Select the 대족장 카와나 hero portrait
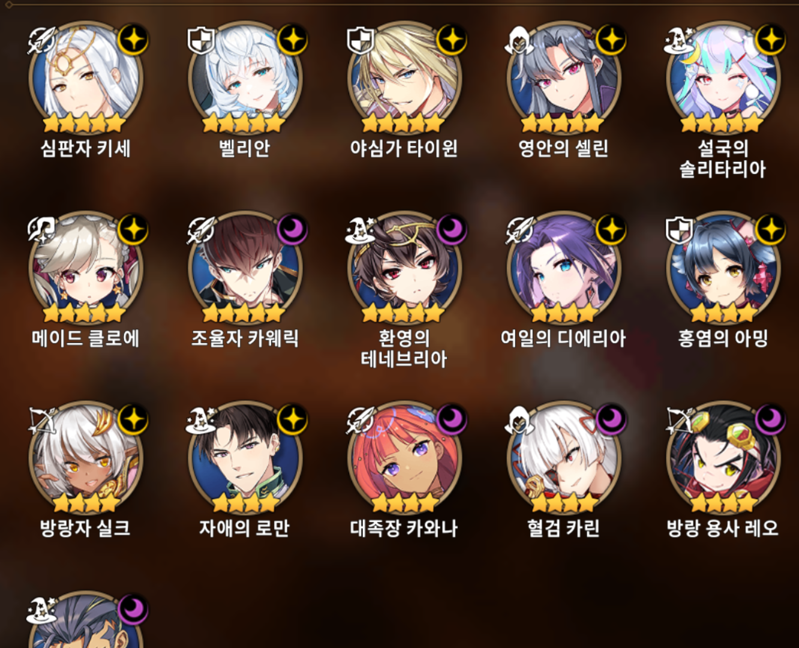 tap(404, 457)
